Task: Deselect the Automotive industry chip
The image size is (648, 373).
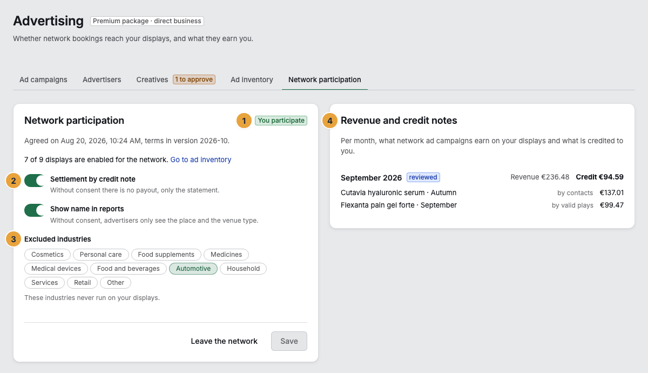Action: pos(193,269)
